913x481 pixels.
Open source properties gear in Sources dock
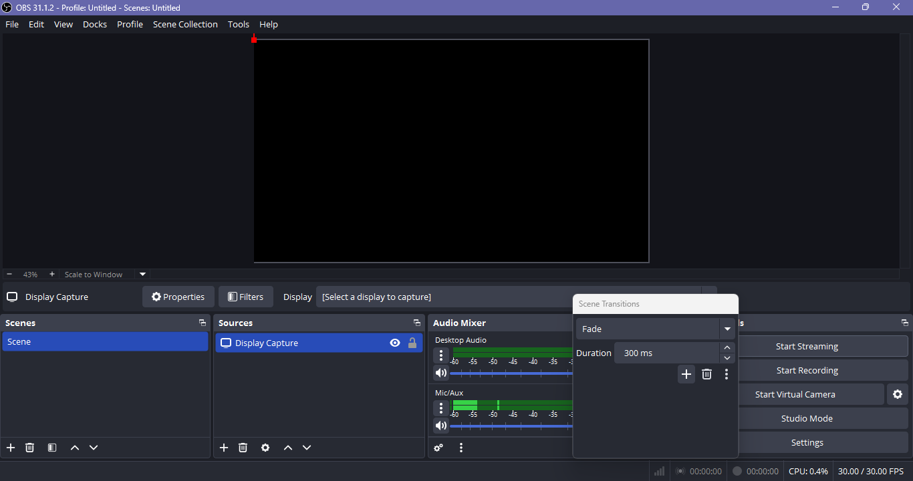[x=265, y=448]
